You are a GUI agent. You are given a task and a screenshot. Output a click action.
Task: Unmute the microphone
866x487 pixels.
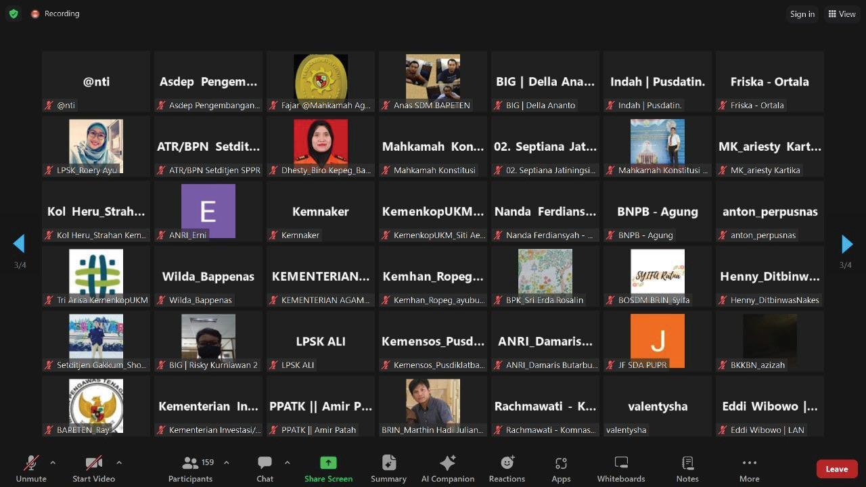tap(31, 469)
